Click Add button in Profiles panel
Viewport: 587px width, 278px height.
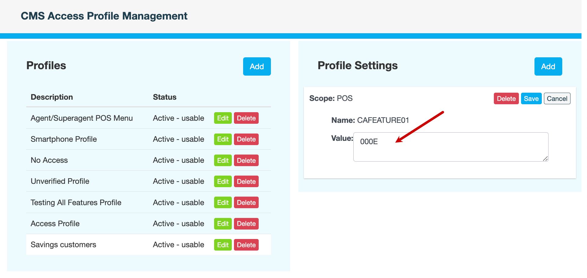pos(257,66)
